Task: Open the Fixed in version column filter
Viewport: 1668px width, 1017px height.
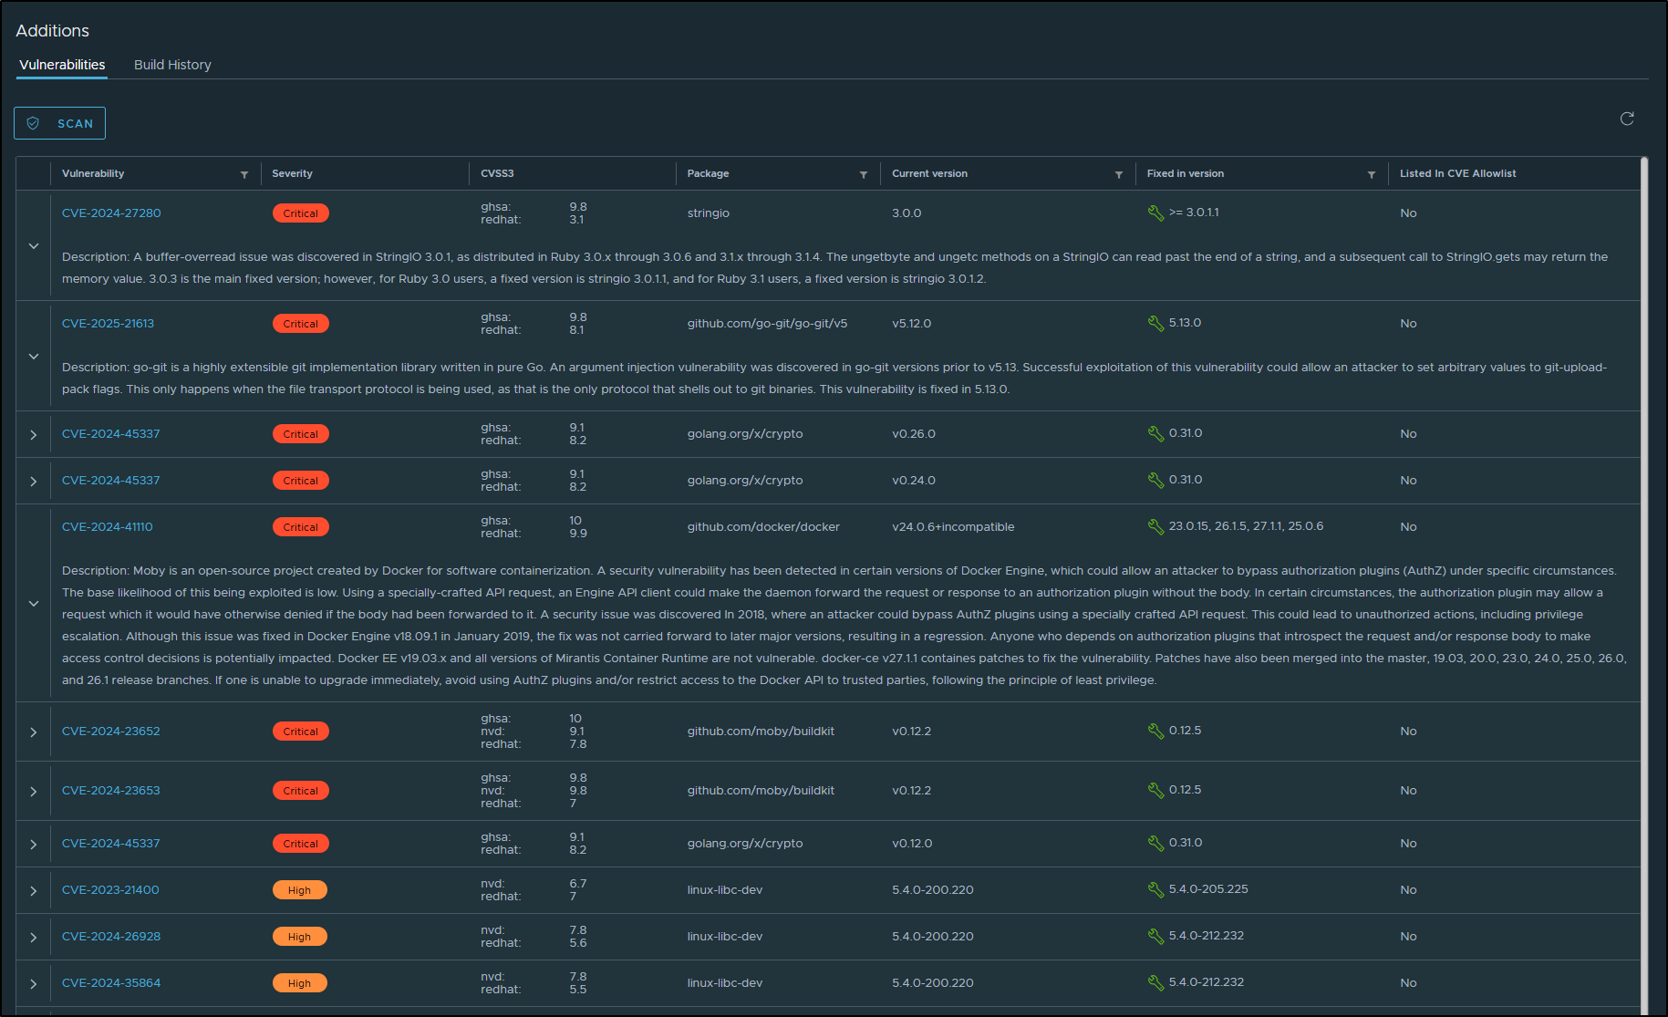Action: pos(1372,174)
